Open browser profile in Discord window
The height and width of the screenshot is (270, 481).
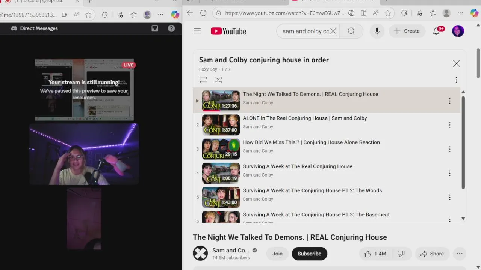click(x=147, y=15)
